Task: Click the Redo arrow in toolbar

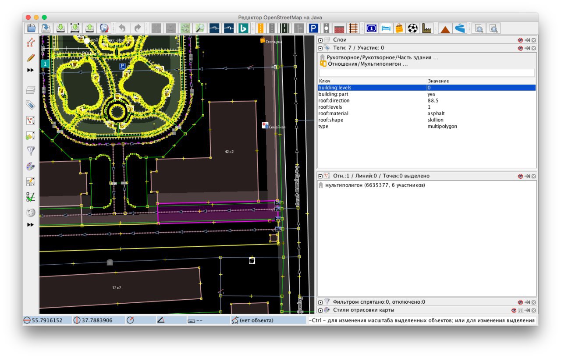Action: 138,28
